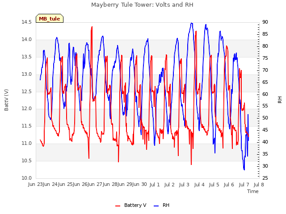Click the 'Jul 6' date label
Viewport: 286px width, 214px height.
click(x=229, y=185)
